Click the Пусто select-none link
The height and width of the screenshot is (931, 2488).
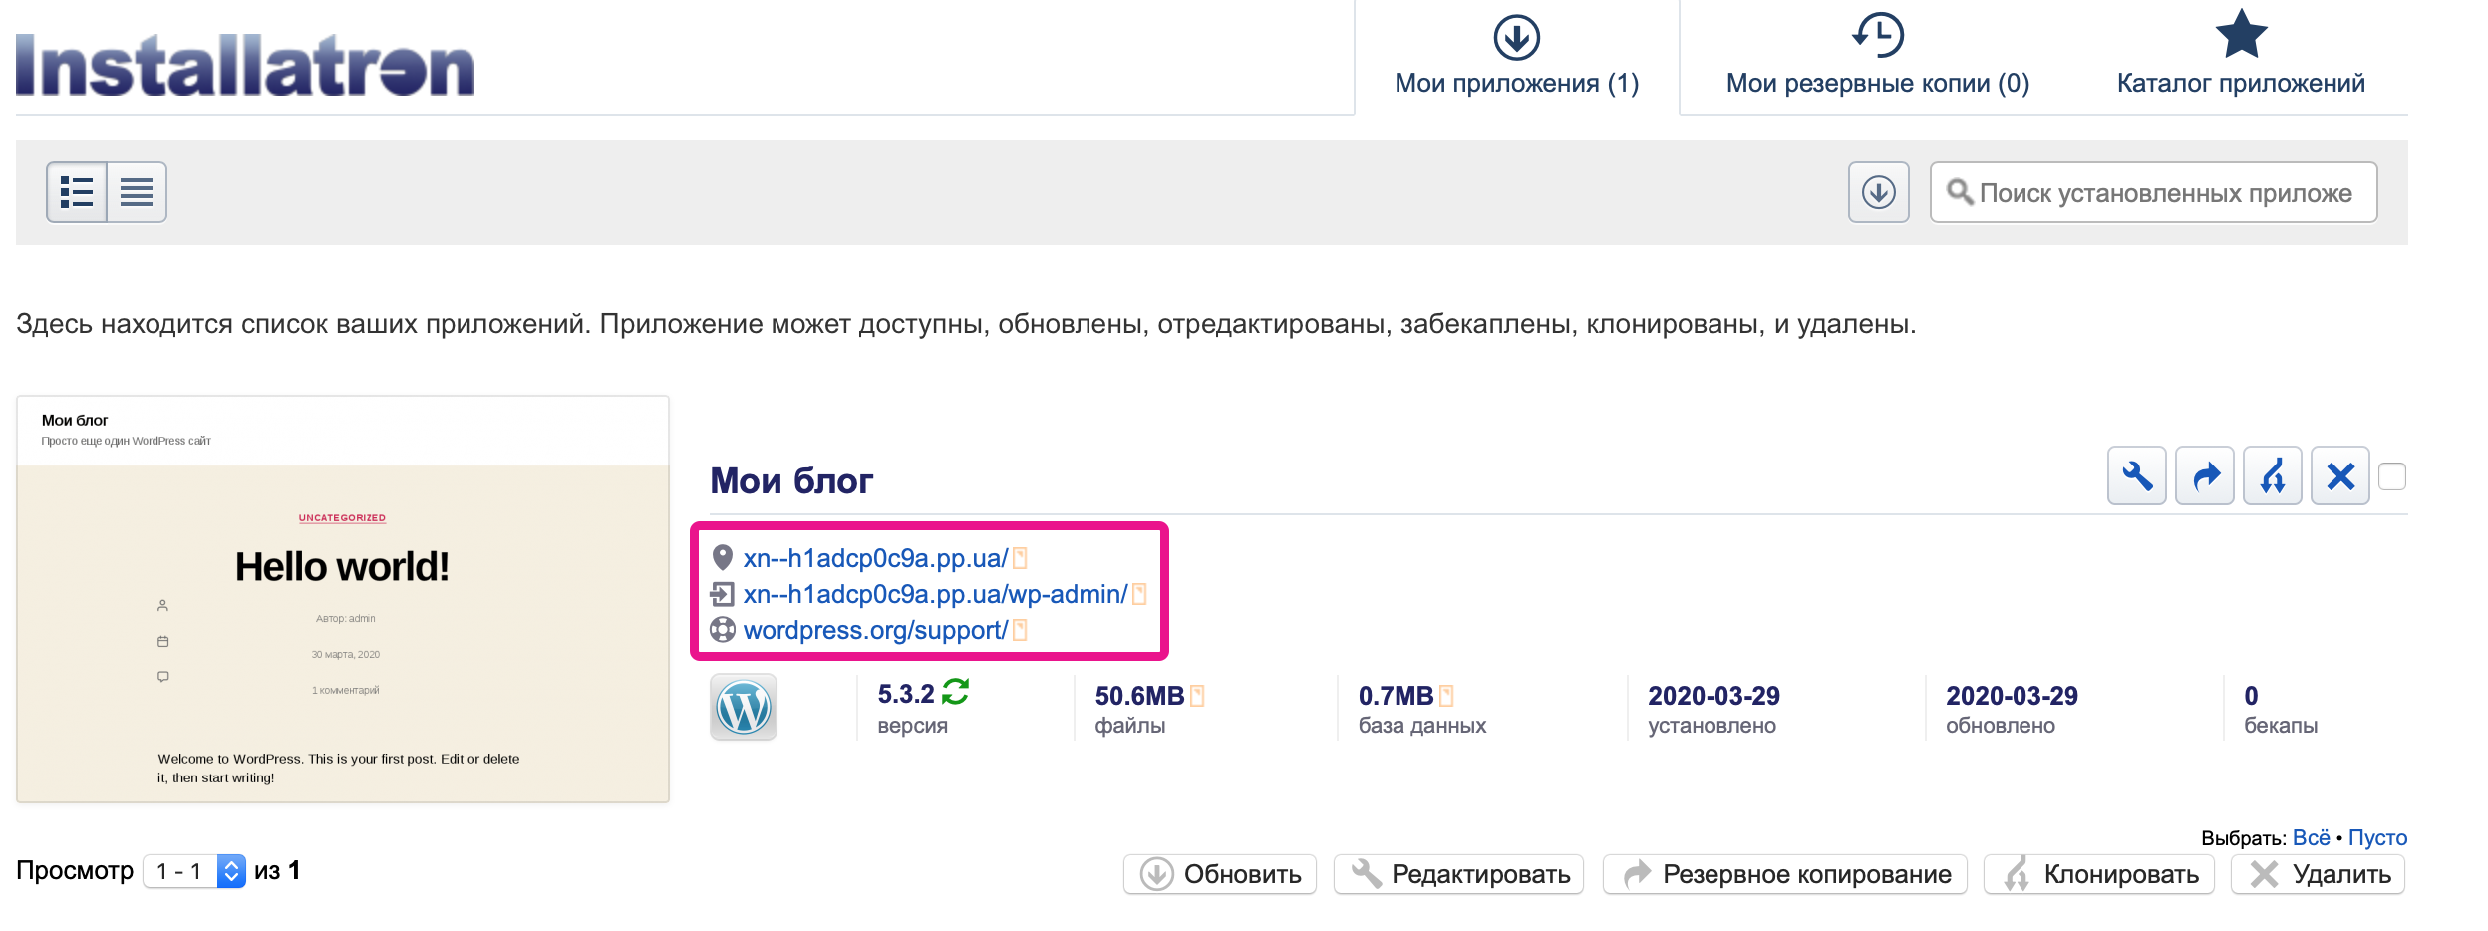2377,838
